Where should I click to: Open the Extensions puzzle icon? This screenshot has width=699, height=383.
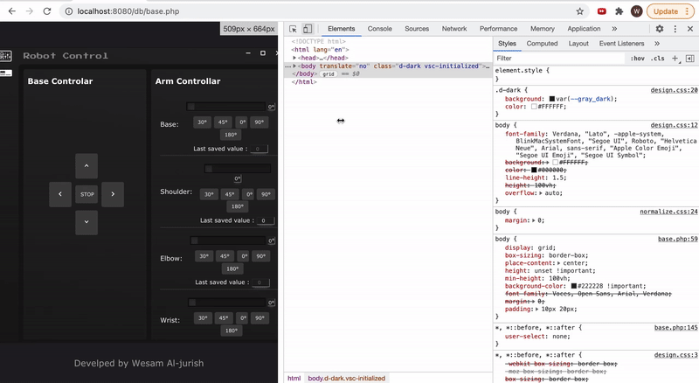click(x=619, y=11)
